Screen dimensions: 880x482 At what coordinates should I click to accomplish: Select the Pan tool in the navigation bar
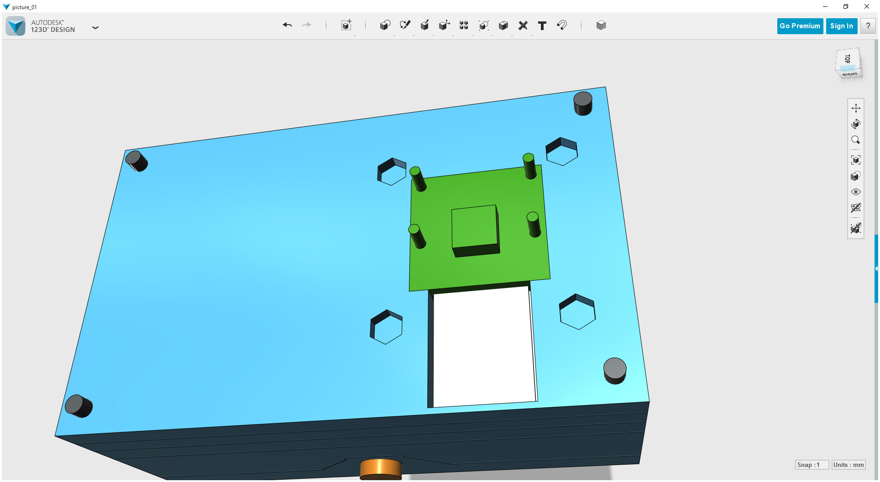(856, 108)
